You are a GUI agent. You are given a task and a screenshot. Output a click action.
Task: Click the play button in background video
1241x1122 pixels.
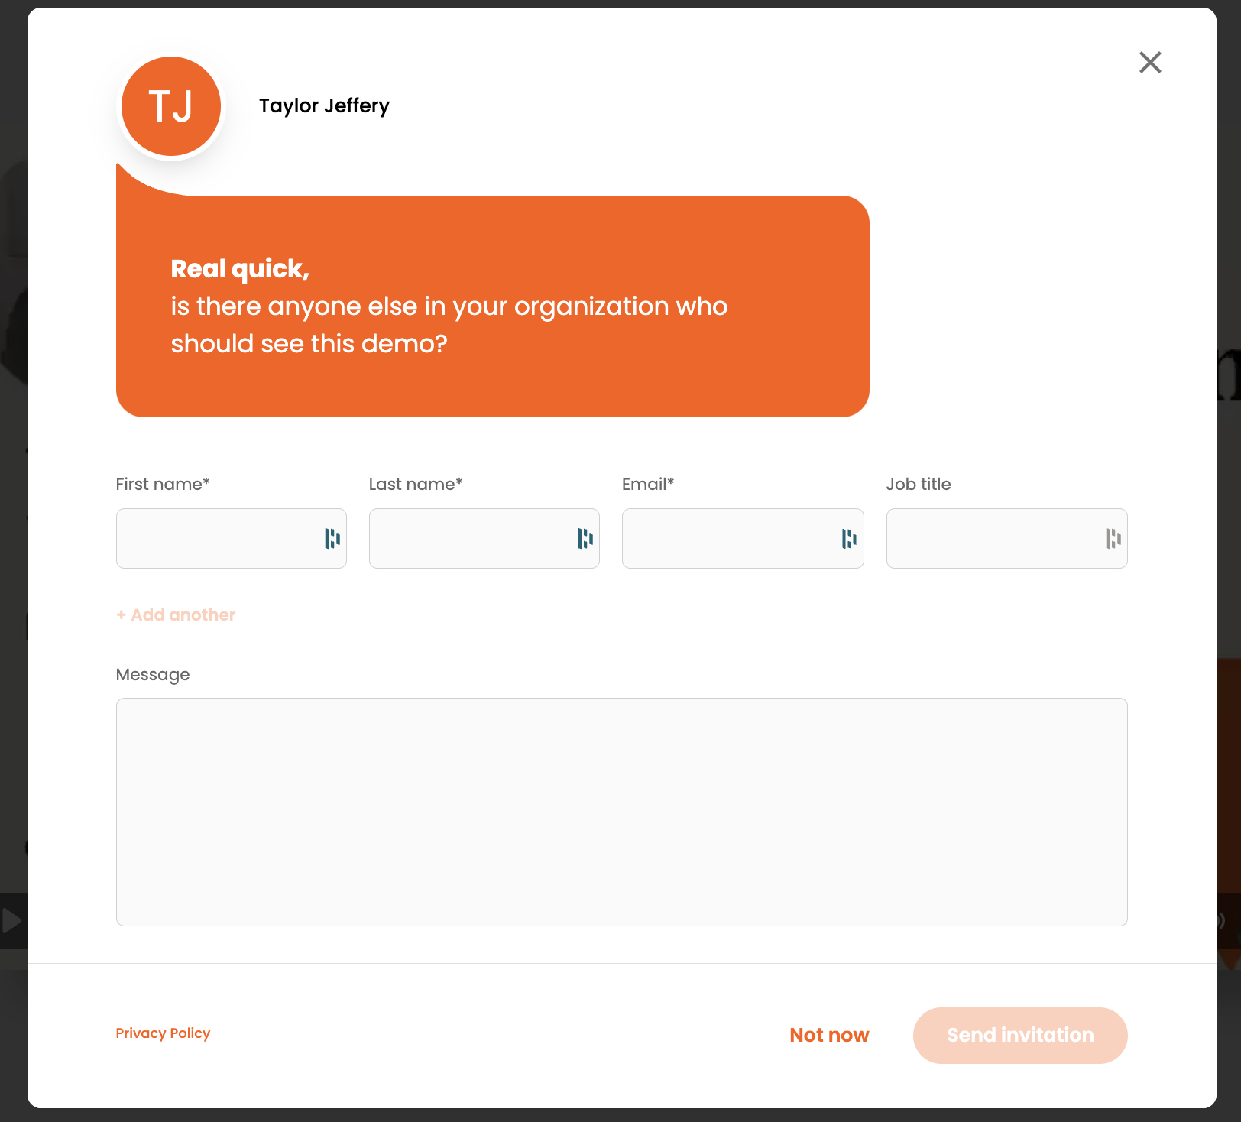pyautogui.click(x=11, y=920)
